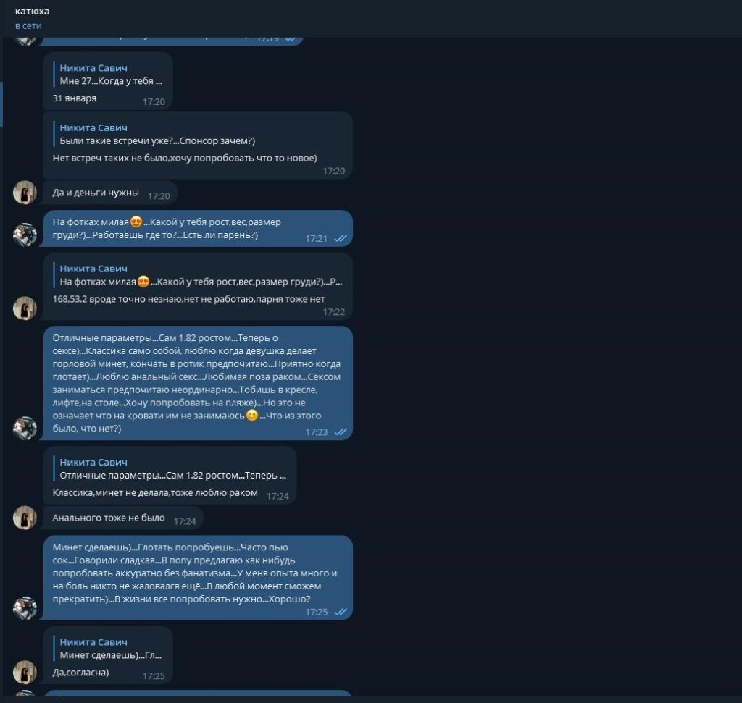
Task: Click sender avatar next to 17:25 outgoing message
Action: coord(25,608)
